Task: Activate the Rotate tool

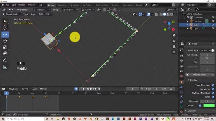Action: 5,41
